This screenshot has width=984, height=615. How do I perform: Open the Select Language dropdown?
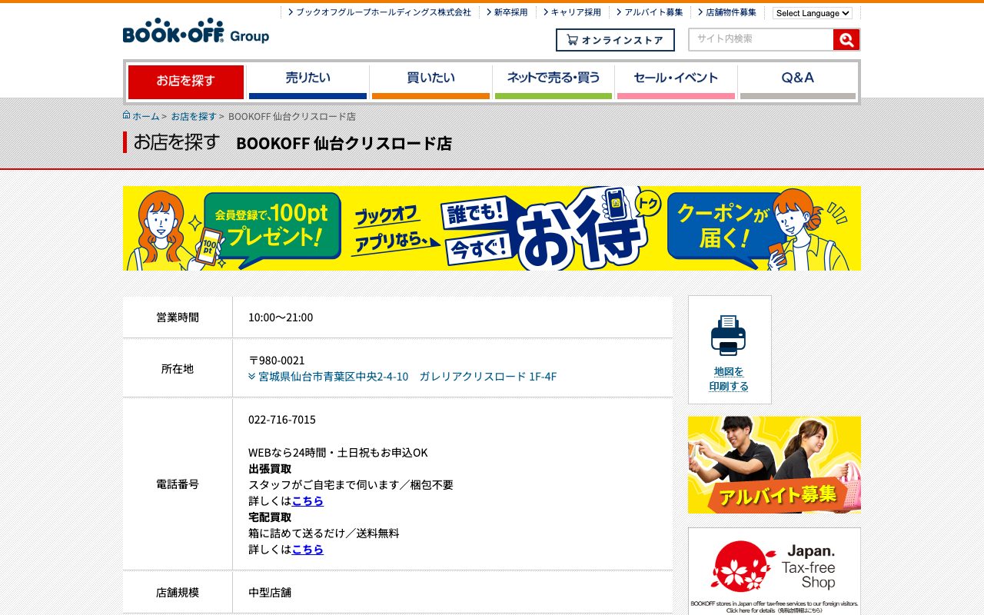tap(813, 13)
